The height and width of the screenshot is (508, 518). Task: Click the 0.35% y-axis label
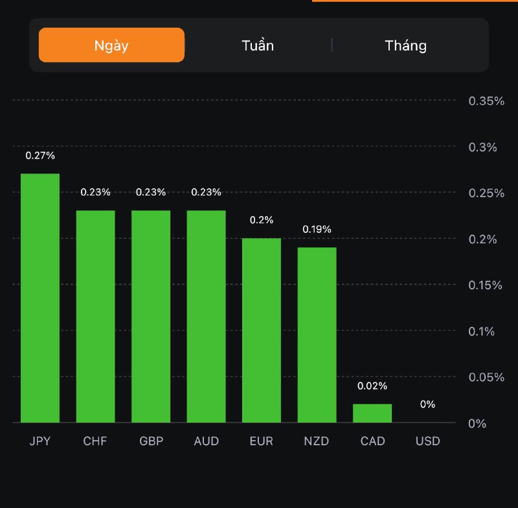486,101
